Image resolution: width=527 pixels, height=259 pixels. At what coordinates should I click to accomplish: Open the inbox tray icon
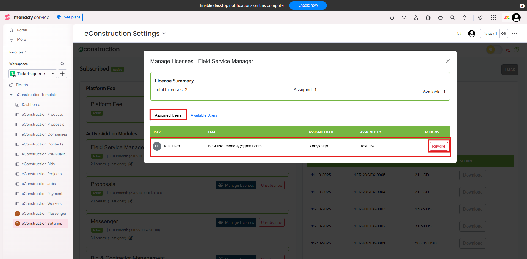coord(404,18)
